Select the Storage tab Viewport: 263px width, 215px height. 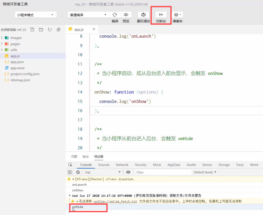pyautogui.click(x=224, y=165)
